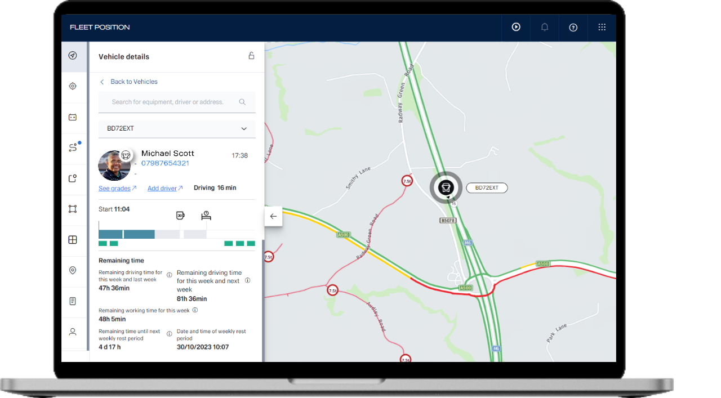721x398 pixels.
Task: Select the Reports document icon in the sidebar
Action: click(72, 301)
